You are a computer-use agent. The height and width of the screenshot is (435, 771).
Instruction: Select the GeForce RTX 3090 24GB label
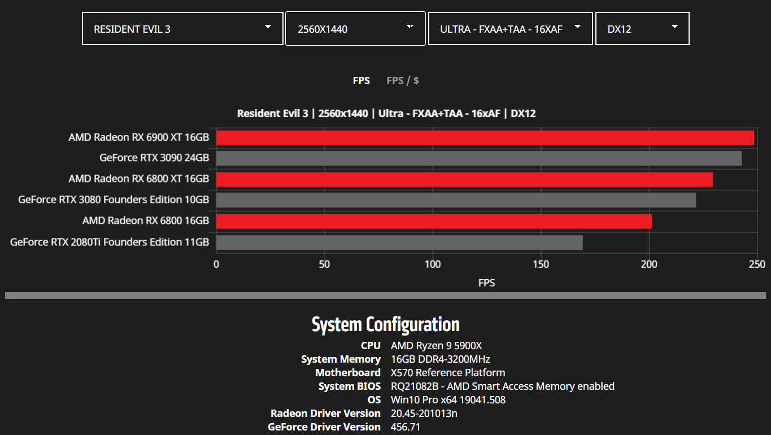click(x=154, y=158)
